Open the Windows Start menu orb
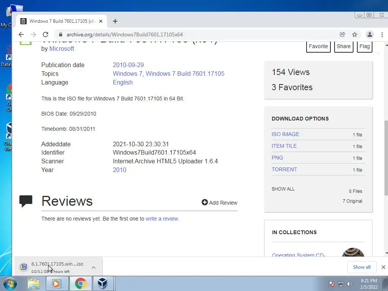 pyautogui.click(x=10, y=283)
